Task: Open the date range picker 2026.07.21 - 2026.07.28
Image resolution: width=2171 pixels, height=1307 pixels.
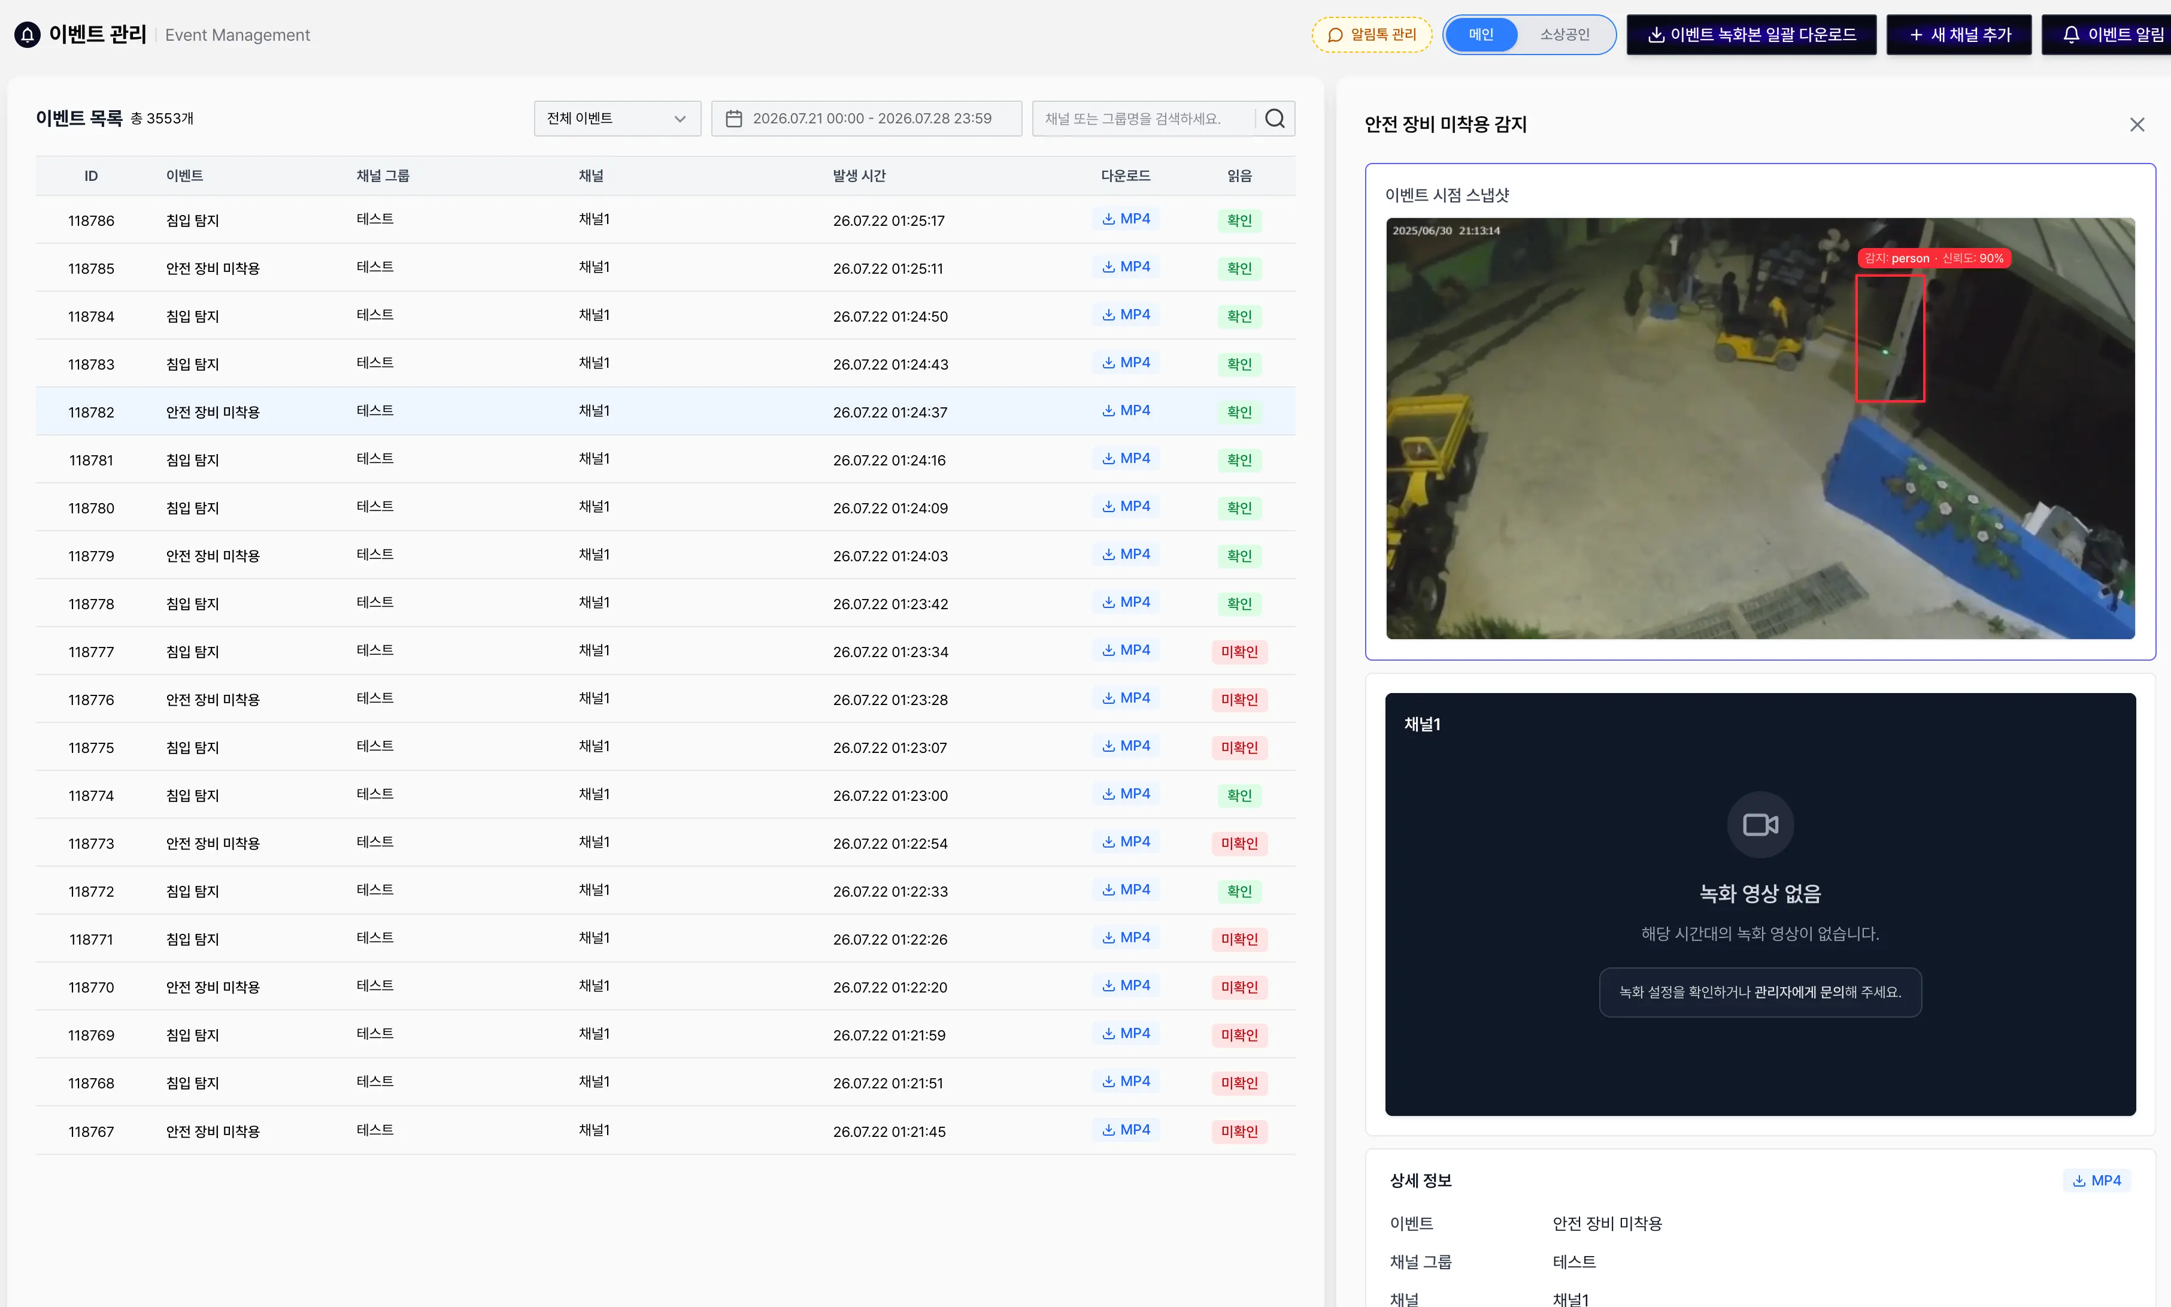Action: click(x=866, y=118)
